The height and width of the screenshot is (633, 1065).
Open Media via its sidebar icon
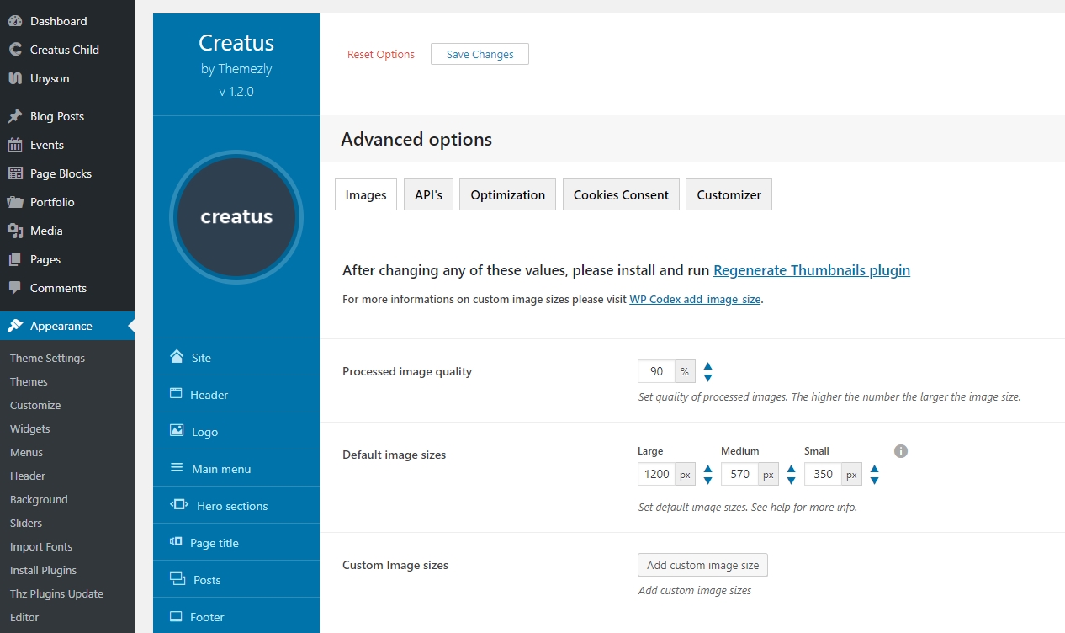pyautogui.click(x=15, y=231)
